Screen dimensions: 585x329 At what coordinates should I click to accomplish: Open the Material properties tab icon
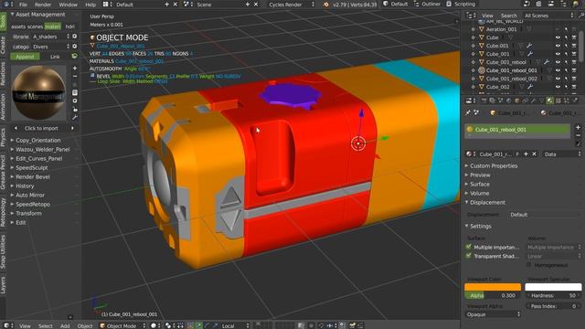[550, 101]
